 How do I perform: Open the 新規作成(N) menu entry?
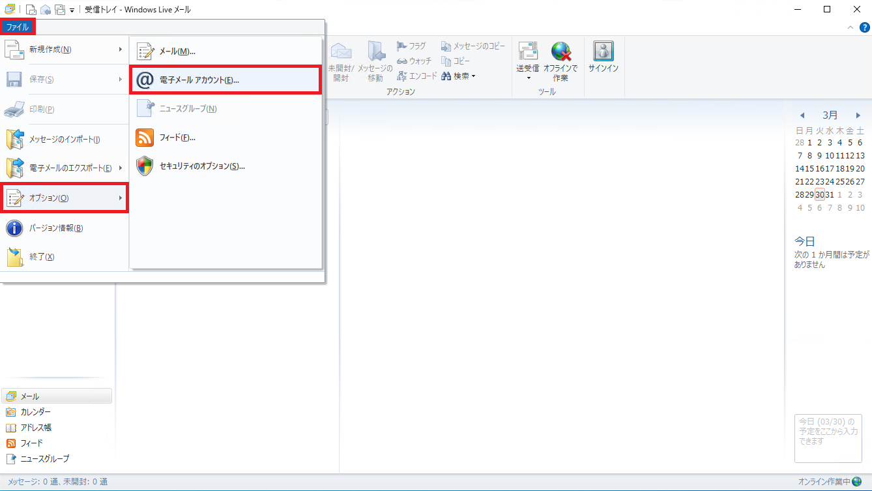64,50
